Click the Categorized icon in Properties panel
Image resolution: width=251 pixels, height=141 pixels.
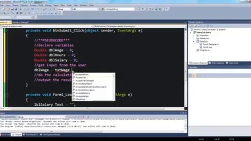(x=191, y=75)
